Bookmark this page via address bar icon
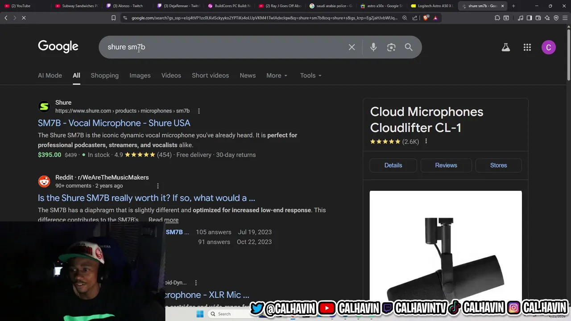The image size is (571, 321). coord(113,18)
